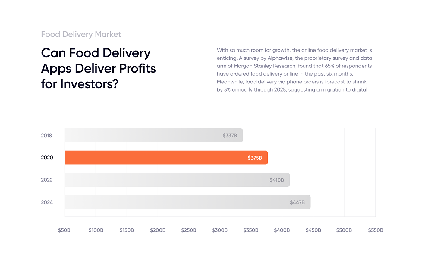Image resolution: width=422 pixels, height=275 pixels.
Task: Click the Food Delivery Market subtitle
Action: tap(81, 34)
